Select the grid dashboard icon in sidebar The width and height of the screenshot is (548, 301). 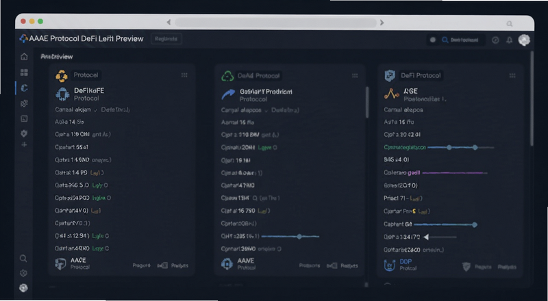(24, 73)
